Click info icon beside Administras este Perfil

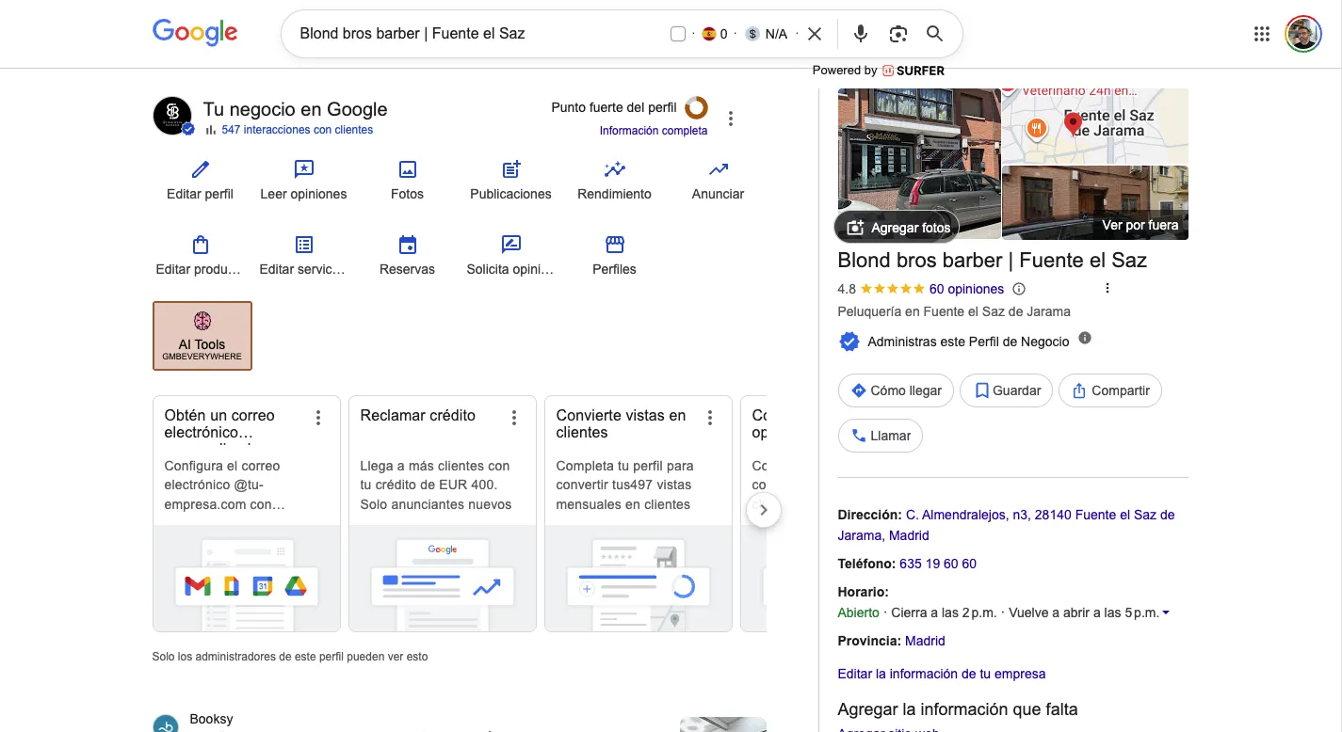click(x=1085, y=338)
